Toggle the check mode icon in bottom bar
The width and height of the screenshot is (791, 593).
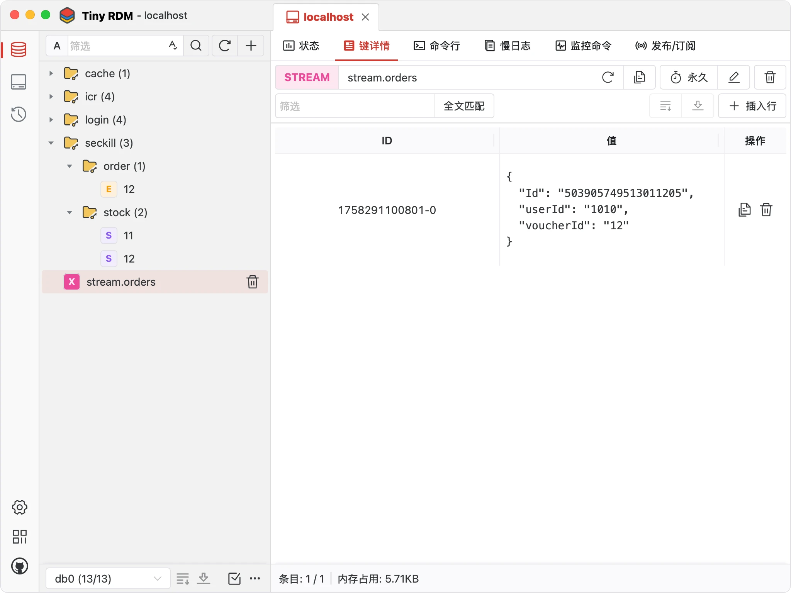(234, 578)
